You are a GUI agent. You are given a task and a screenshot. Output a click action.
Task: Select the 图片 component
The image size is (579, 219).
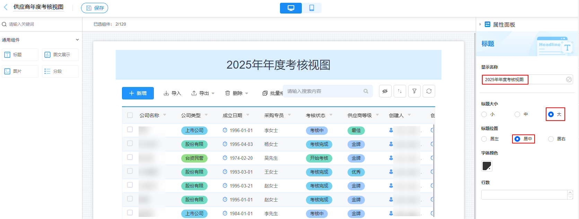20,71
